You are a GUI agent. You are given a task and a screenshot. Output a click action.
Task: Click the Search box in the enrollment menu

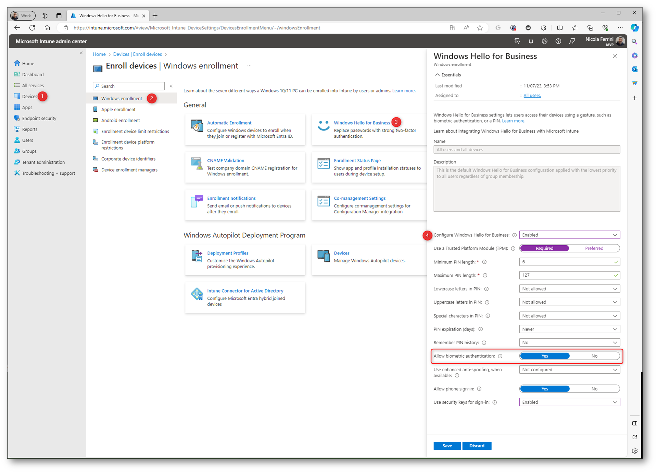pyautogui.click(x=129, y=86)
